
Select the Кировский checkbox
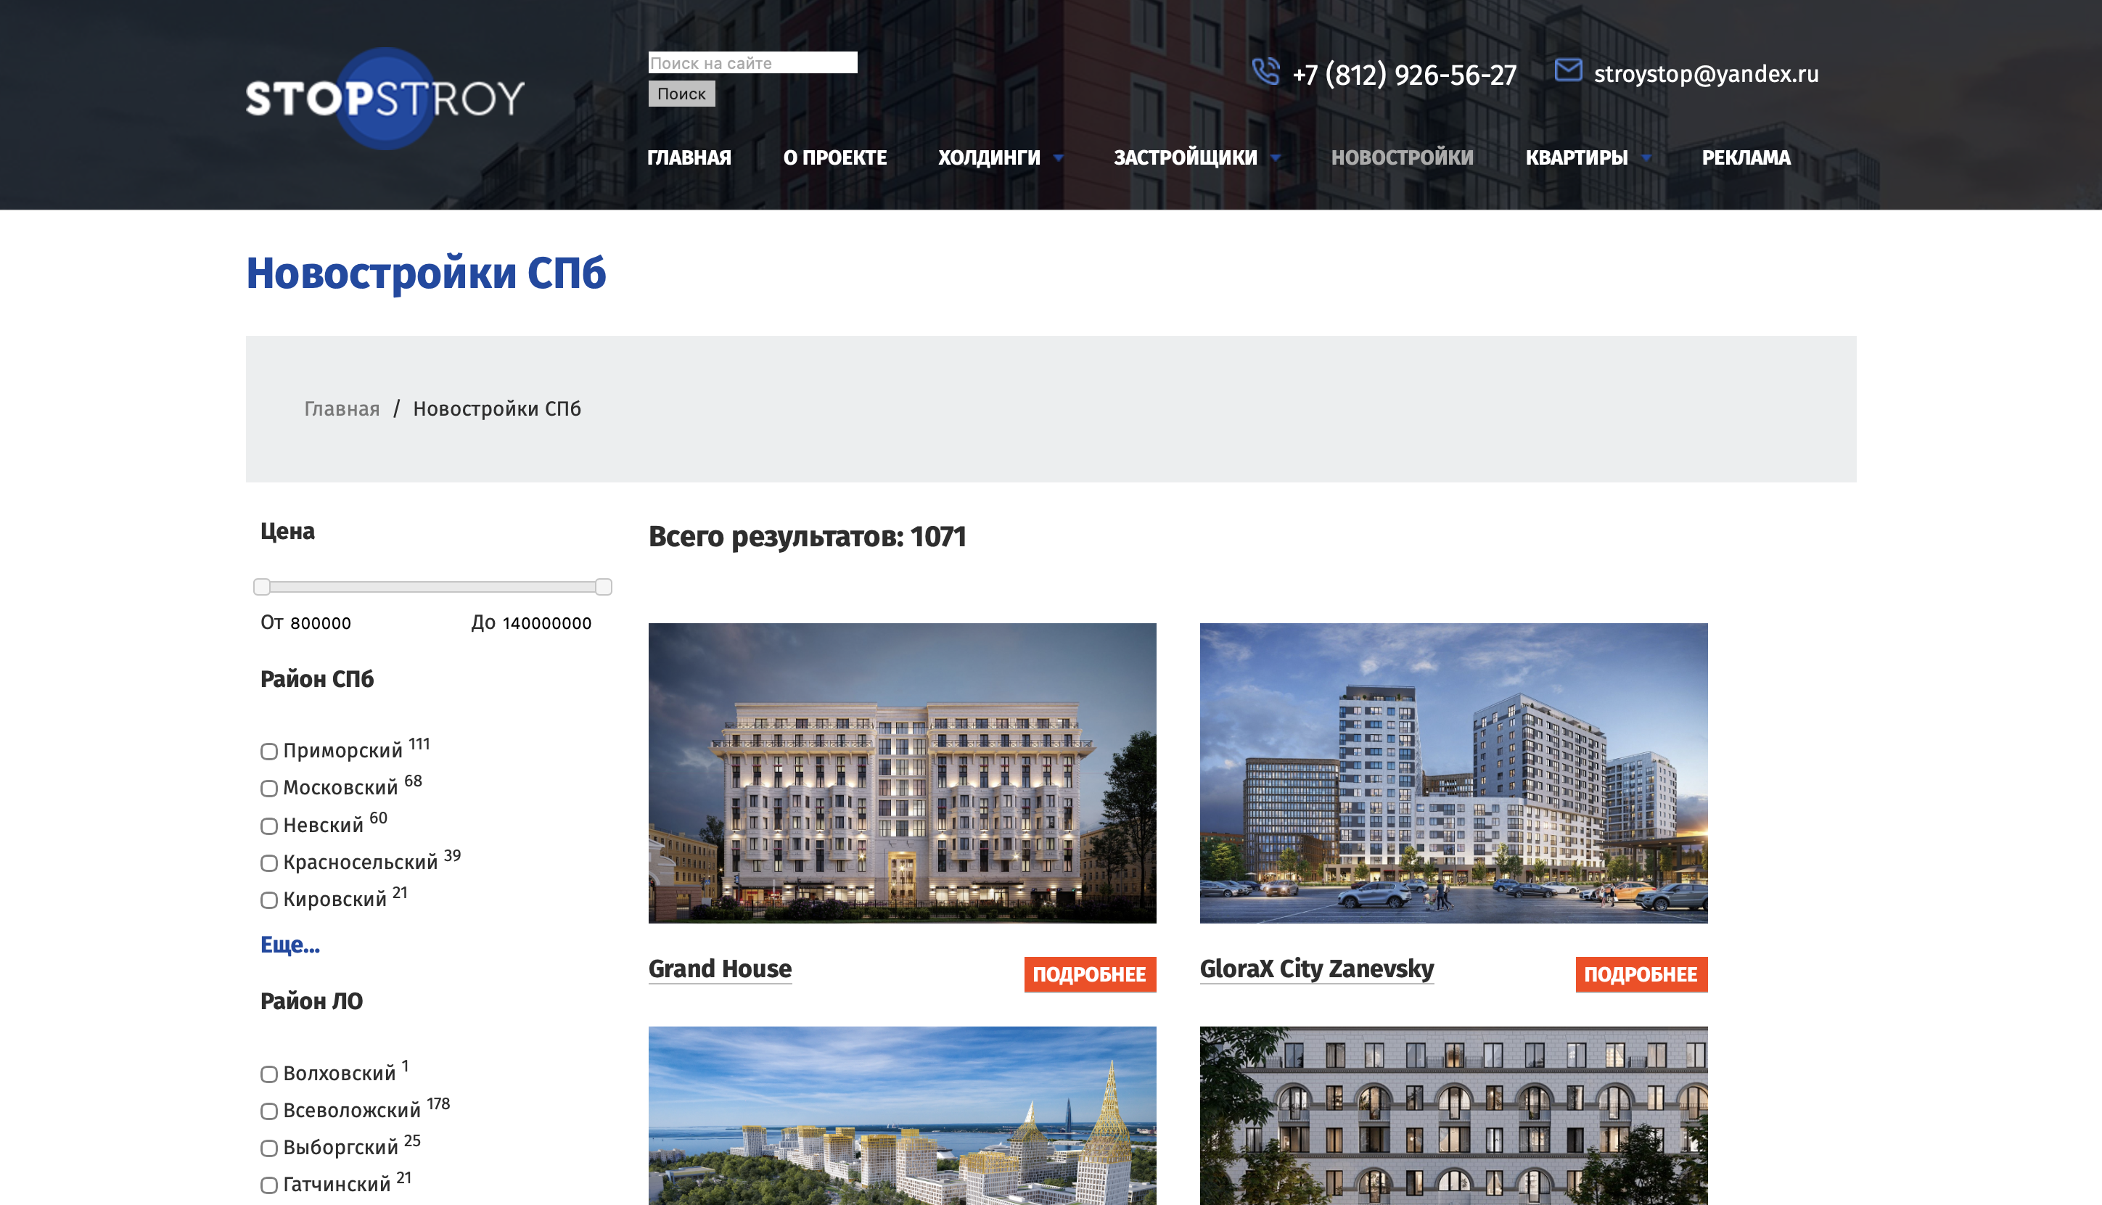[x=269, y=900]
